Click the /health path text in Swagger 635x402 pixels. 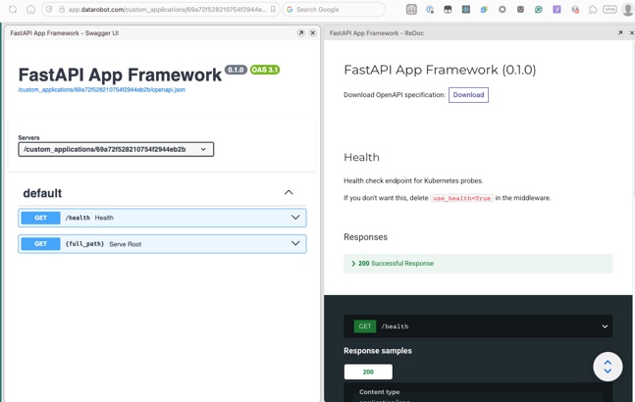pyautogui.click(x=78, y=218)
